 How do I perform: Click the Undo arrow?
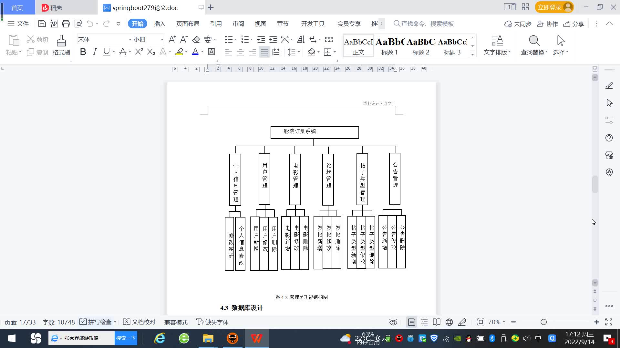pyautogui.click(x=90, y=24)
